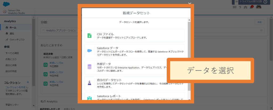
Task: Click the コレクションを作成 link
Action: tap(15, 87)
